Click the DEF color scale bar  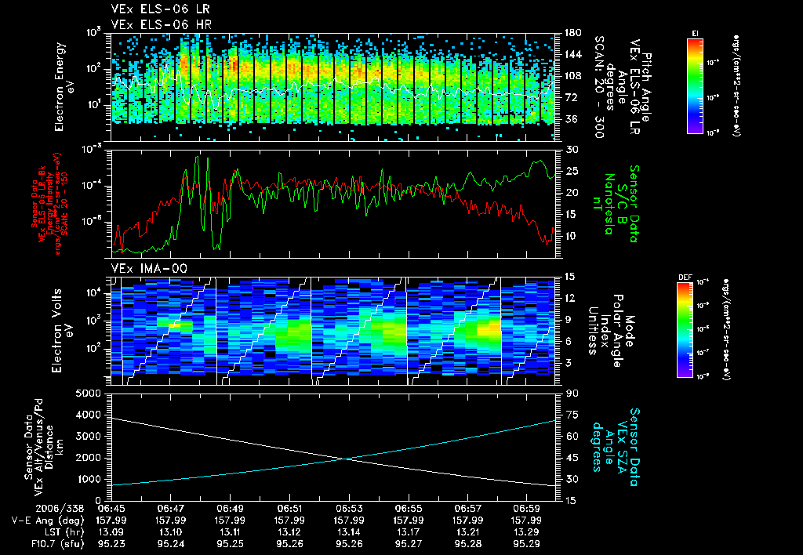[685, 330]
